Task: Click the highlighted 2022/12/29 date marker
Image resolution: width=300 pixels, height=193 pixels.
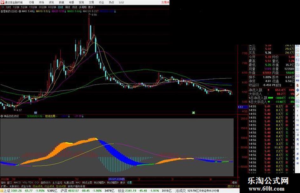Action: click(x=117, y=179)
